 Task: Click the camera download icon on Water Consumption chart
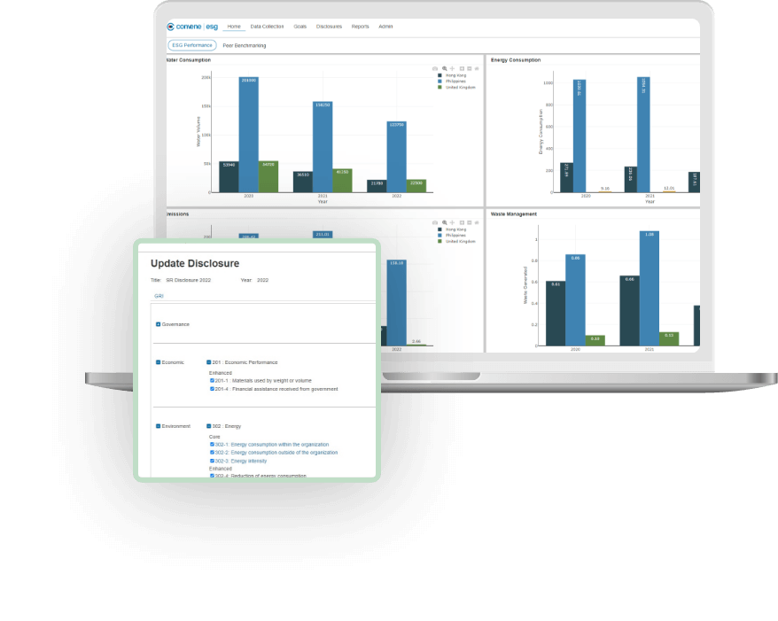click(435, 68)
